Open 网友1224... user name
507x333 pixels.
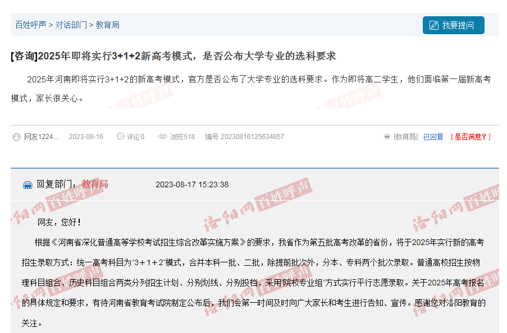[x=41, y=137]
